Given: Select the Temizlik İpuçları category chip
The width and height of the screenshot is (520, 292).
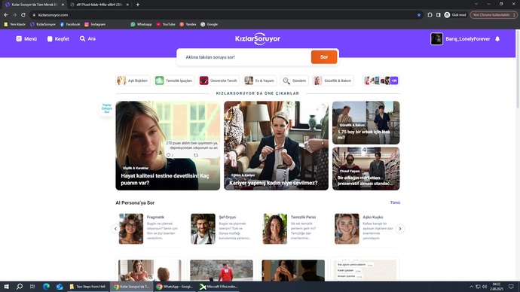Looking at the screenshot, I should [x=174, y=81].
